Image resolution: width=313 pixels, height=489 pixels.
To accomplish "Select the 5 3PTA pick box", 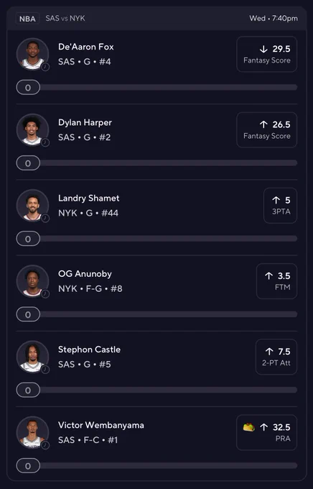I will tap(280, 206).
